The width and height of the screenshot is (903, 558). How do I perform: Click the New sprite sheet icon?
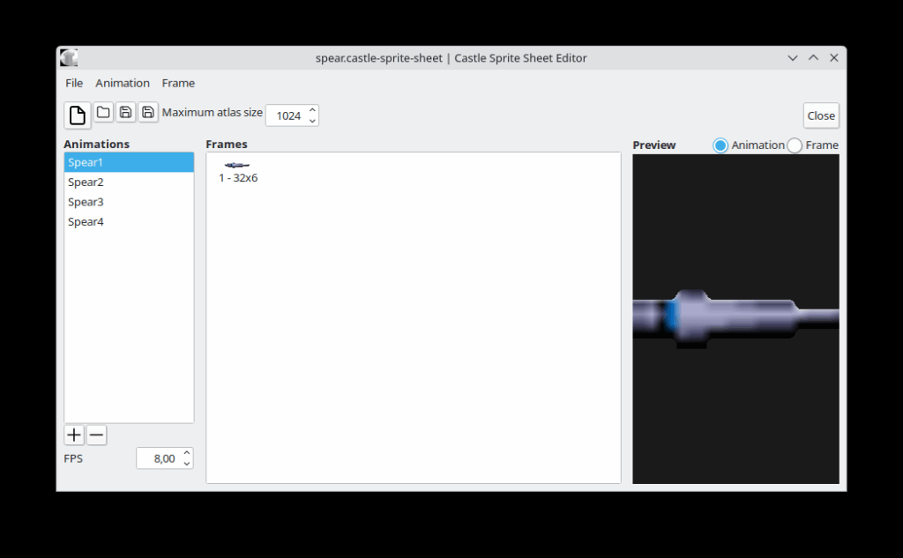[78, 115]
